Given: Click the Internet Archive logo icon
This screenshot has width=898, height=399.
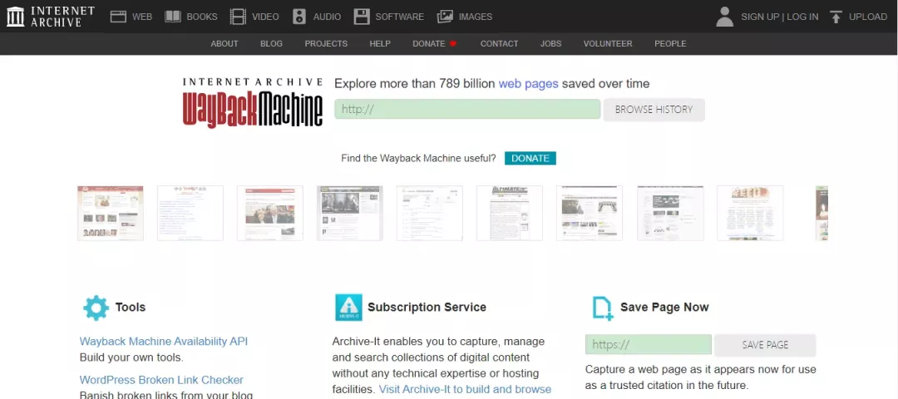Looking at the screenshot, I should coord(15,17).
